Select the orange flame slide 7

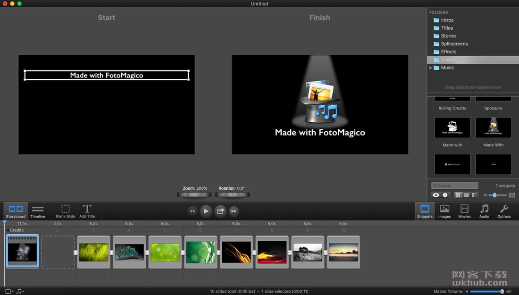(236, 253)
